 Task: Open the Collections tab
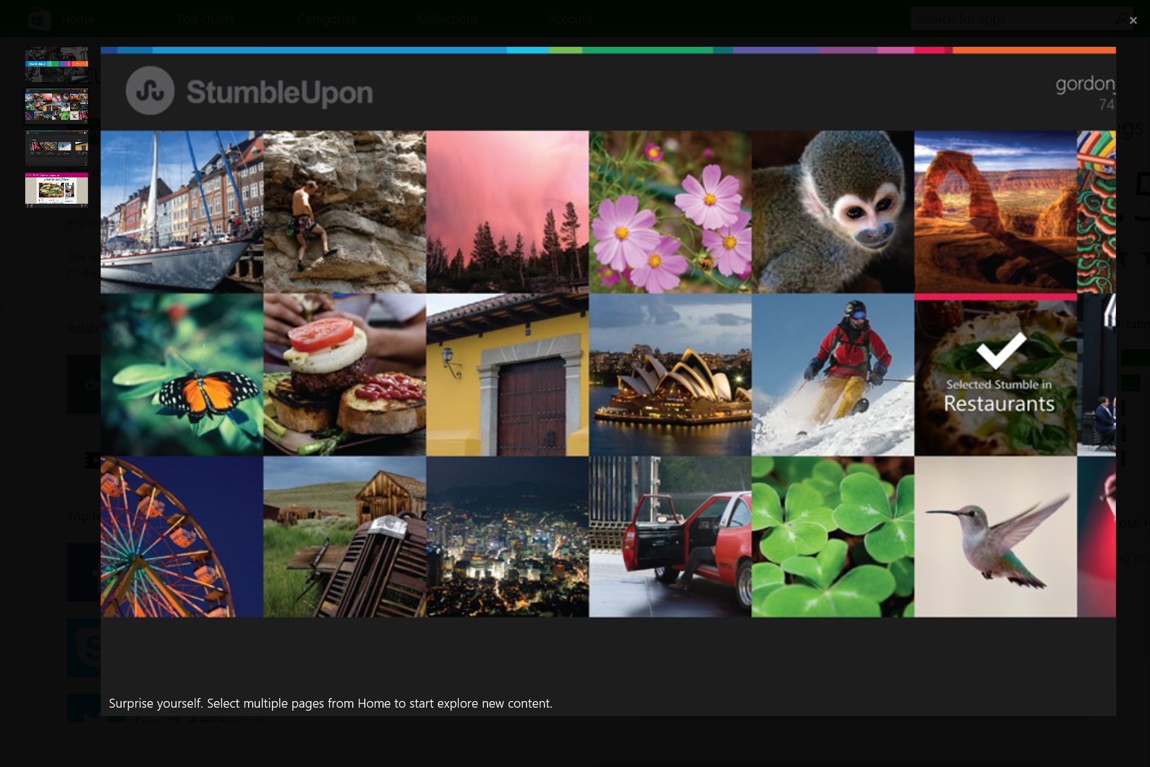point(449,19)
